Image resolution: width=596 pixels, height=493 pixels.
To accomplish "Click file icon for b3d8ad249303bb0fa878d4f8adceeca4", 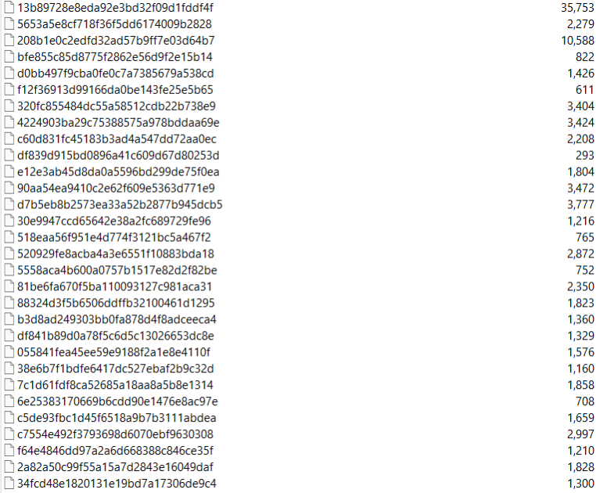I will coord(9,319).
